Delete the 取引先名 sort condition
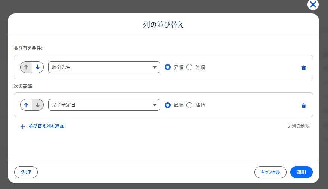 [304, 68]
